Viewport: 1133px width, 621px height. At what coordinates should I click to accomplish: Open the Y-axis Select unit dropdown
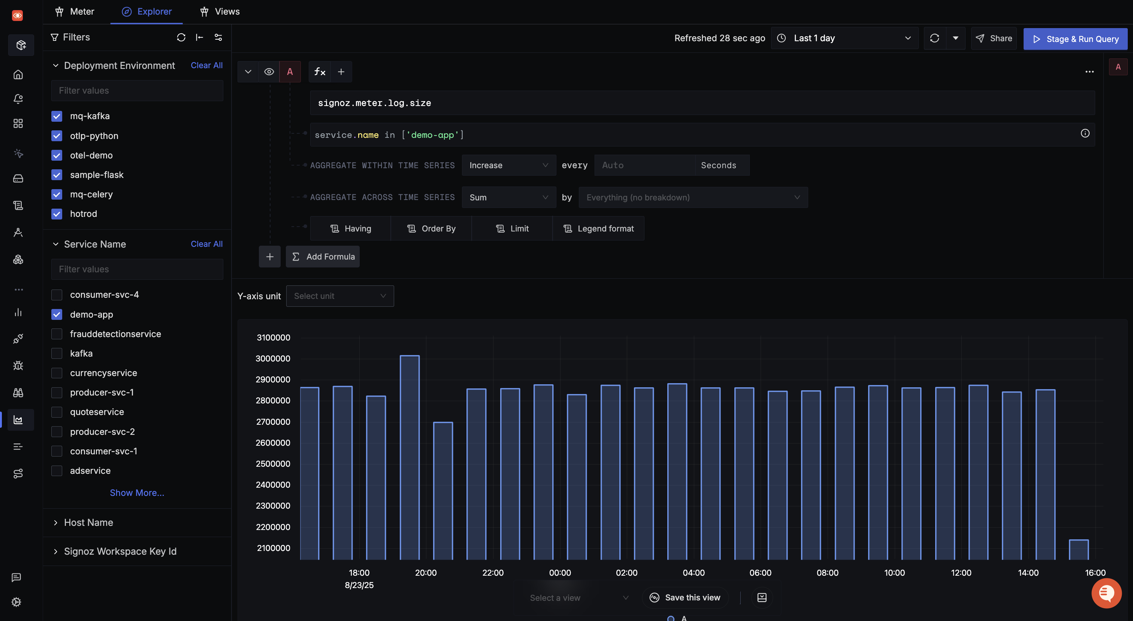340,296
